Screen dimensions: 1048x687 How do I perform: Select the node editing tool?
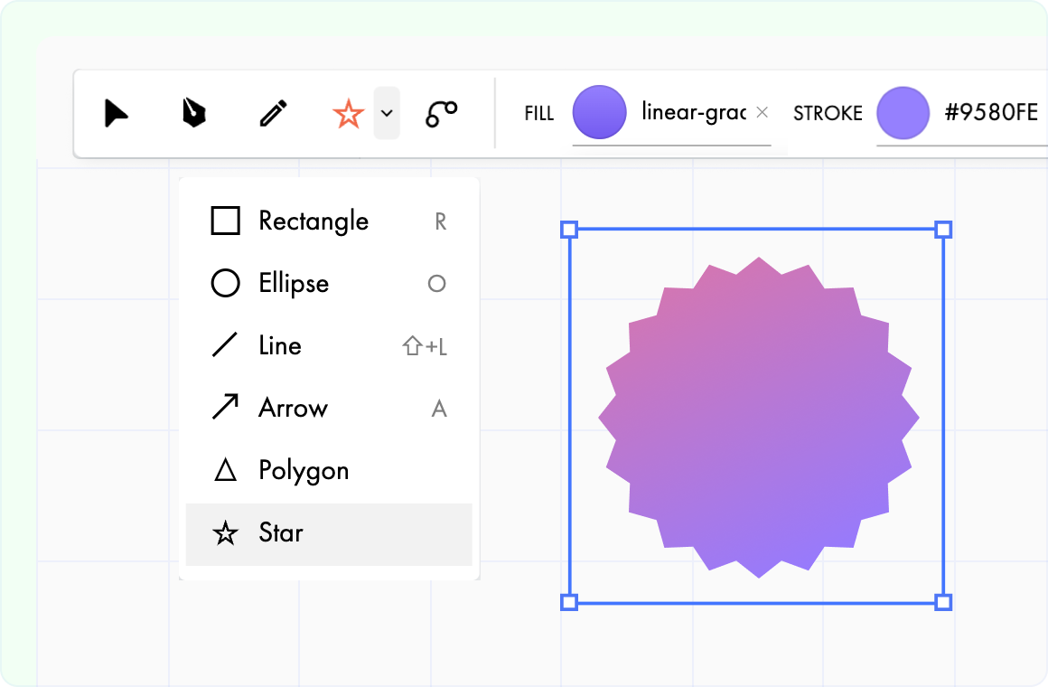click(x=194, y=113)
